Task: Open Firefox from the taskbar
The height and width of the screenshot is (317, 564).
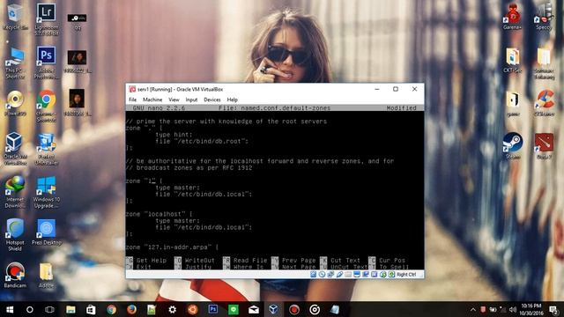Action: [131, 309]
